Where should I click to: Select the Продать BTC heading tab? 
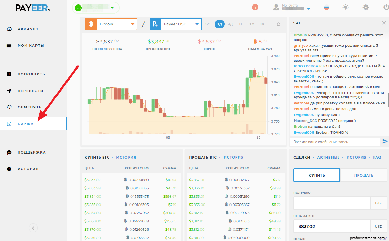(x=203, y=157)
